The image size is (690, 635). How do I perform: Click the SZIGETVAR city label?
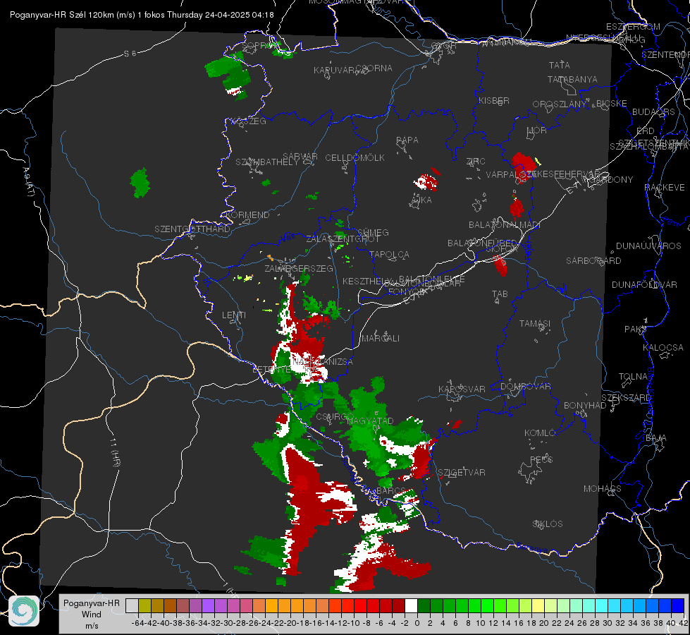[462, 473]
